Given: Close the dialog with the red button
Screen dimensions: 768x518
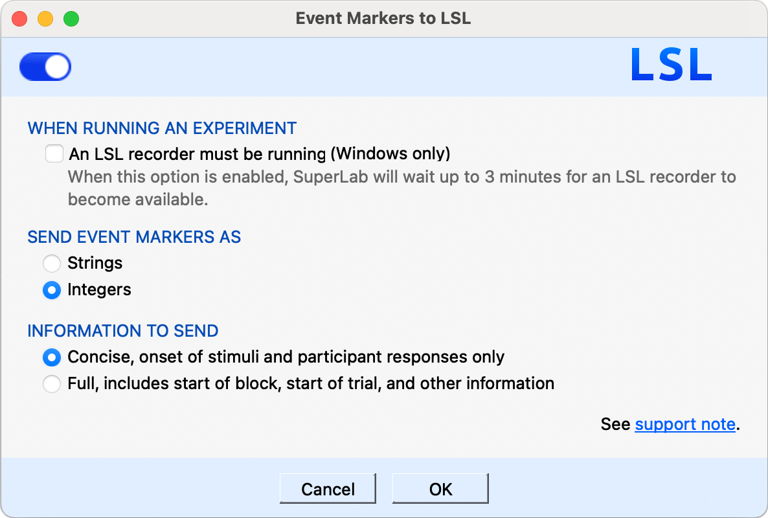Looking at the screenshot, I should tap(19, 19).
